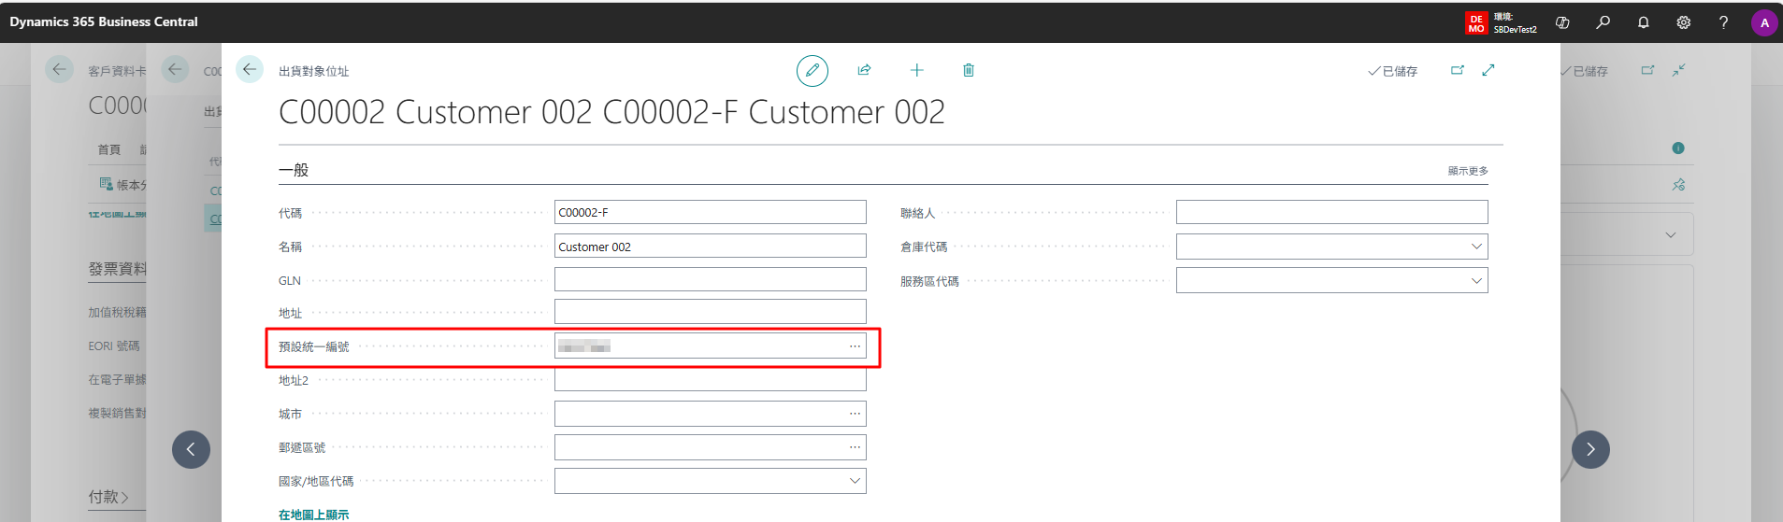Go back using arrow beside 出貨對象位址
1783x522 pixels.
tap(250, 69)
